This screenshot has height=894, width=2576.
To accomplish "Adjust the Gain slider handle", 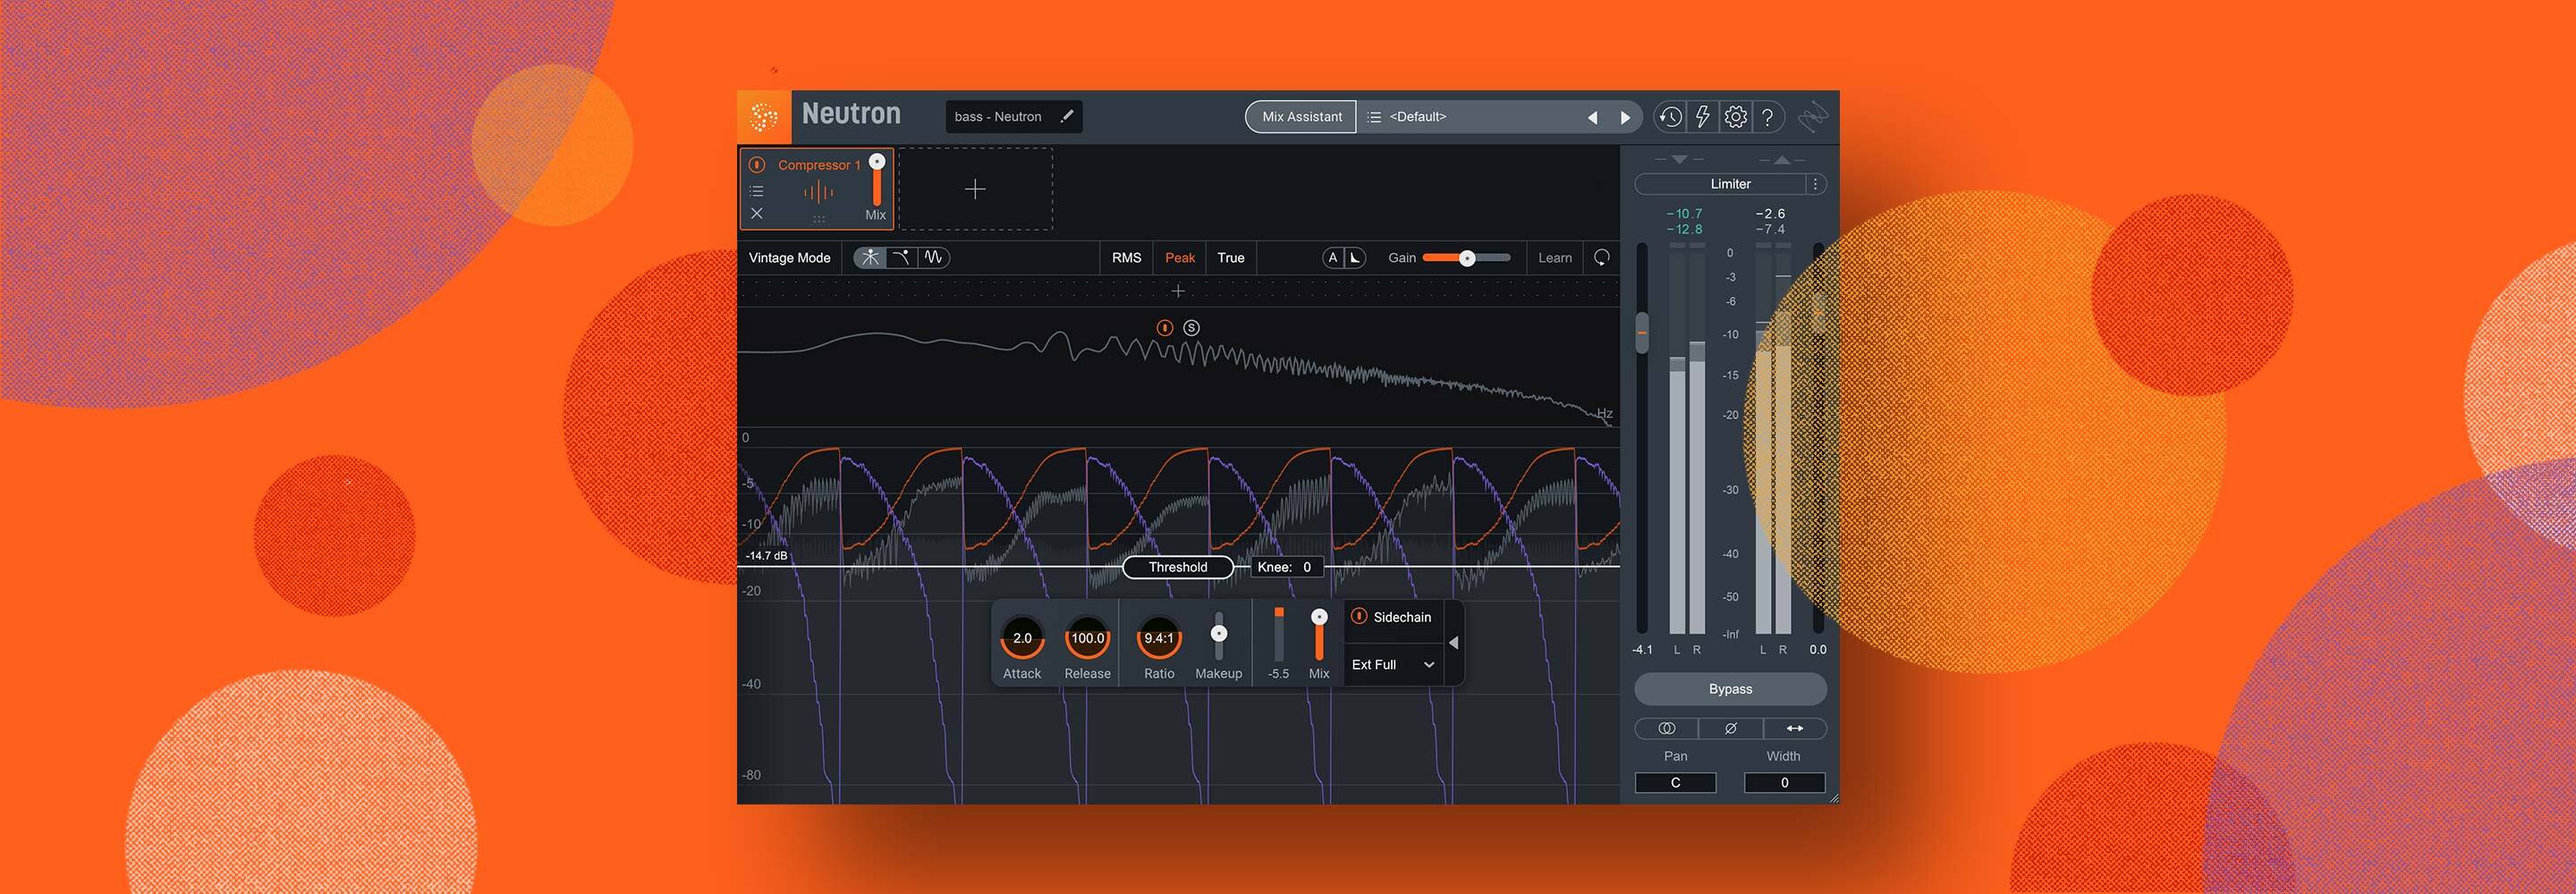I will [1467, 258].
